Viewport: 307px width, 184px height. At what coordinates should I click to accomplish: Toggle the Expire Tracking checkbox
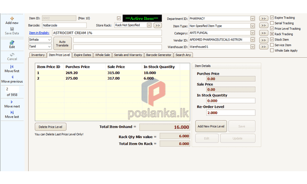(272, 17)
